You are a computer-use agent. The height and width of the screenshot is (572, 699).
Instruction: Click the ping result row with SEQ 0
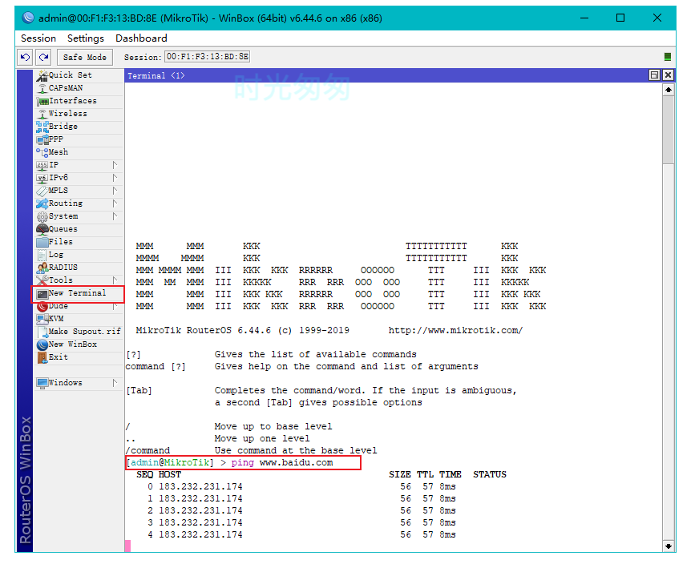[x=301, y=487]
